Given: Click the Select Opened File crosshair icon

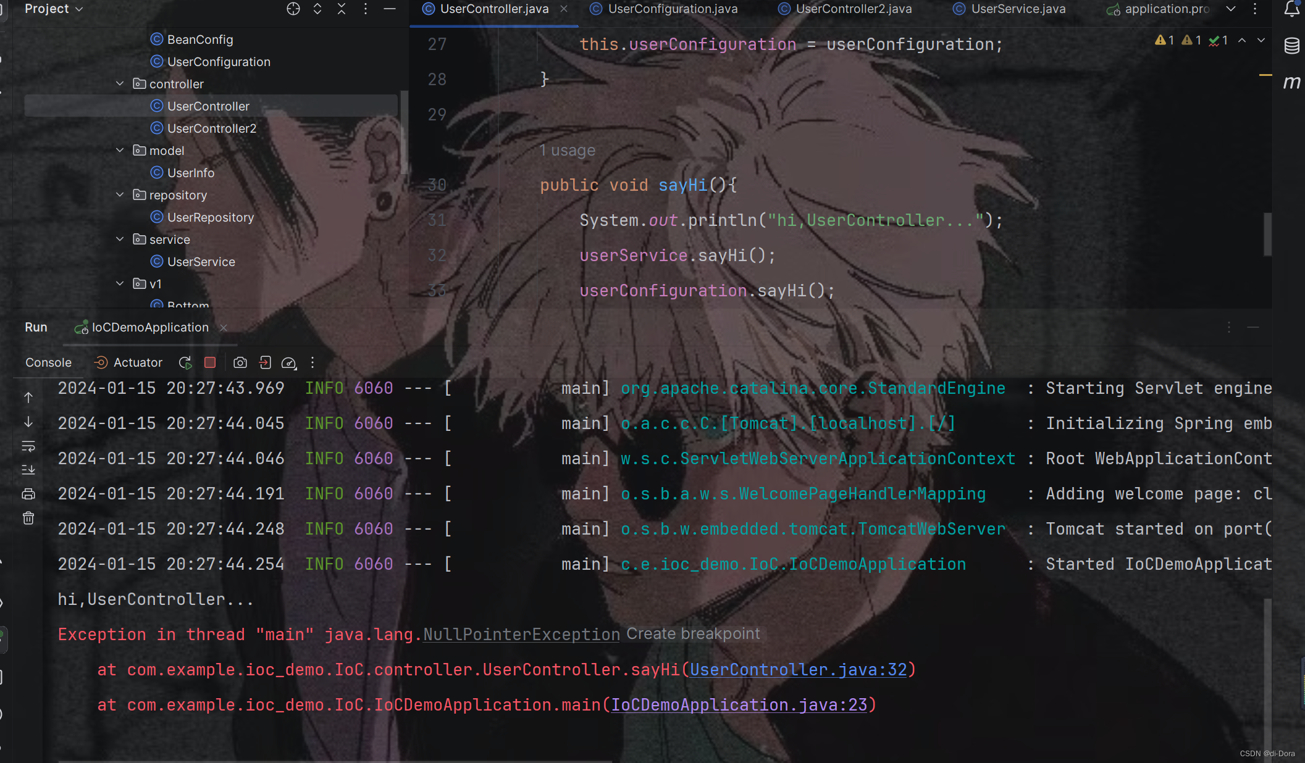Looking at the screenshot, I should [x=293, y=9].
